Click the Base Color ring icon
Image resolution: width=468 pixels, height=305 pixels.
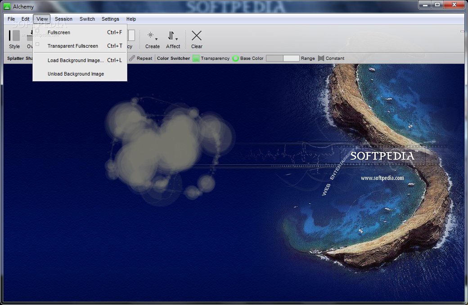pos(235,58)
